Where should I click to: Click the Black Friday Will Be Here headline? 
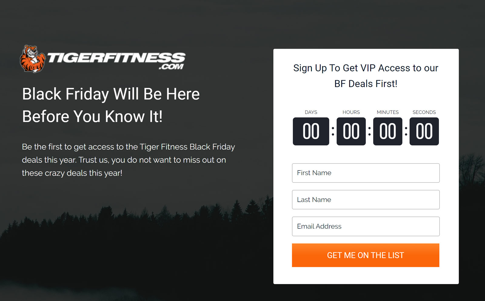click(x=111, y=94)
